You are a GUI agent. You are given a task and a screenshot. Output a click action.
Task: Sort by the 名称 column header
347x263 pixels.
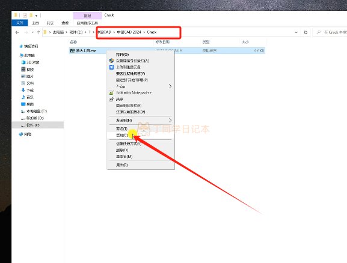tap(73, 42)
